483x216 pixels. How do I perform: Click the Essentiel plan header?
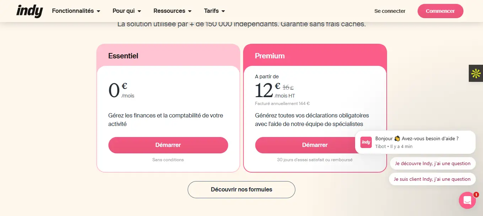[123, 56]
